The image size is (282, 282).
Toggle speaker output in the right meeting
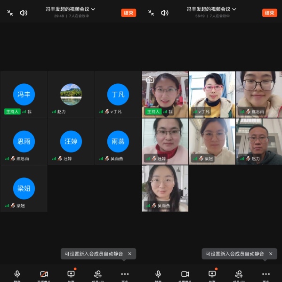[165, 13]
